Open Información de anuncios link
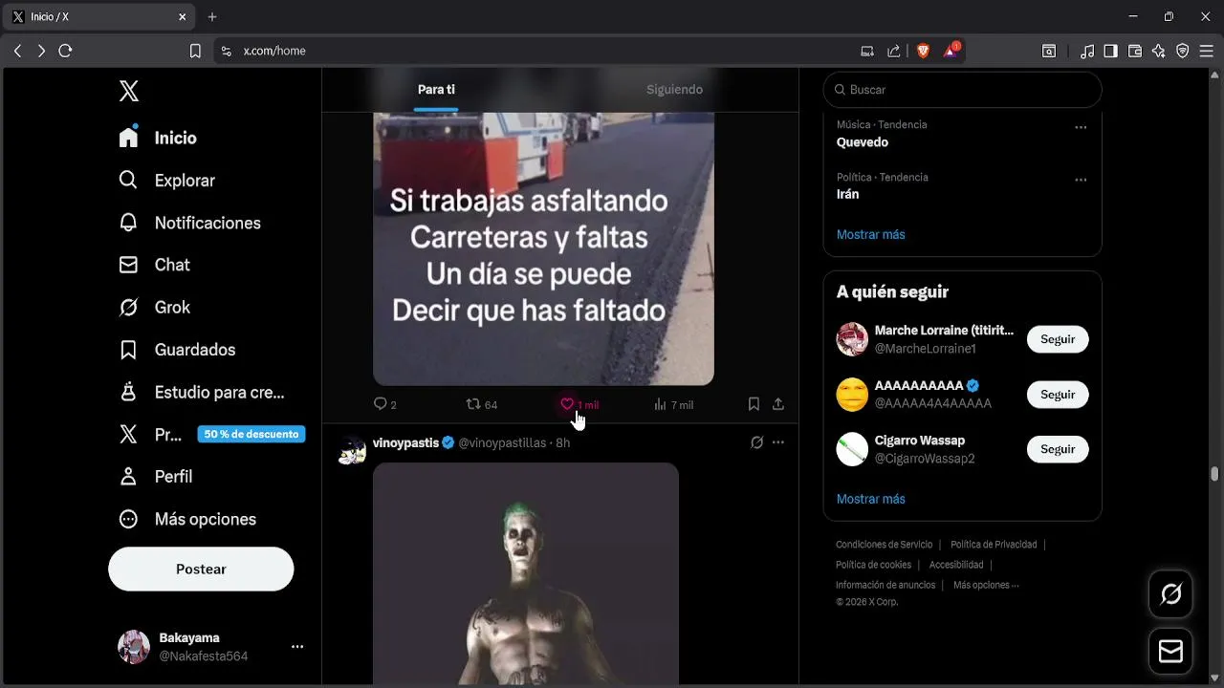This screenshot has width=1224, height=688. (885, 585)
